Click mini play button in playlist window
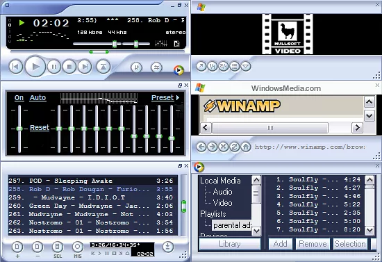The image size is (382, 262). tap(99, 254)
